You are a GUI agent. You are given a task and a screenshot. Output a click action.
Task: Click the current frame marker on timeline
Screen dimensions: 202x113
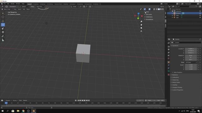pos(6,103)
